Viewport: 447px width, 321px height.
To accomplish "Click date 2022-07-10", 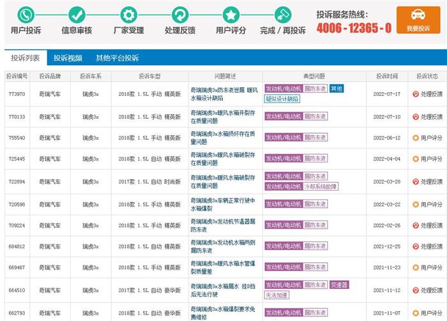I will pyautogui.click(x=387, y=117).
